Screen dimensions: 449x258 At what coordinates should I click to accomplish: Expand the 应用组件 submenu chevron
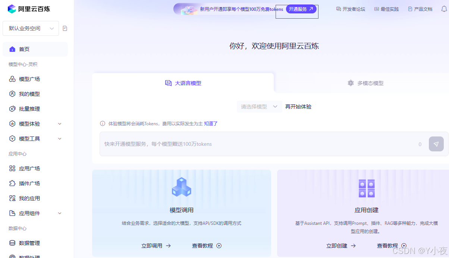click(60, 213)
